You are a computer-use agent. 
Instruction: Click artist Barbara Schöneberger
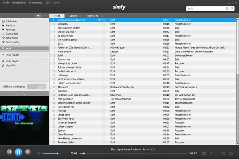pyautogui.click(x=122, y=87)
